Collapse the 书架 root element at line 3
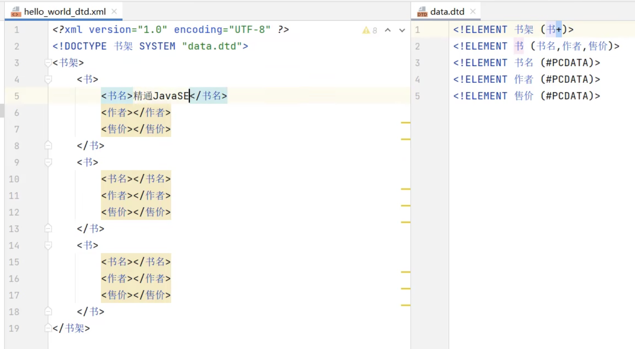Viewport: 635px width, 349px height. pyautogui.click(x=48, y=63)
